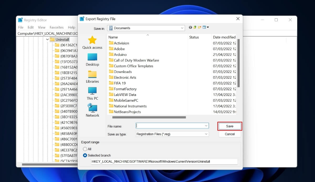
Task: Open the File name dropdown arrow
Action: click(x=206, y=126)
